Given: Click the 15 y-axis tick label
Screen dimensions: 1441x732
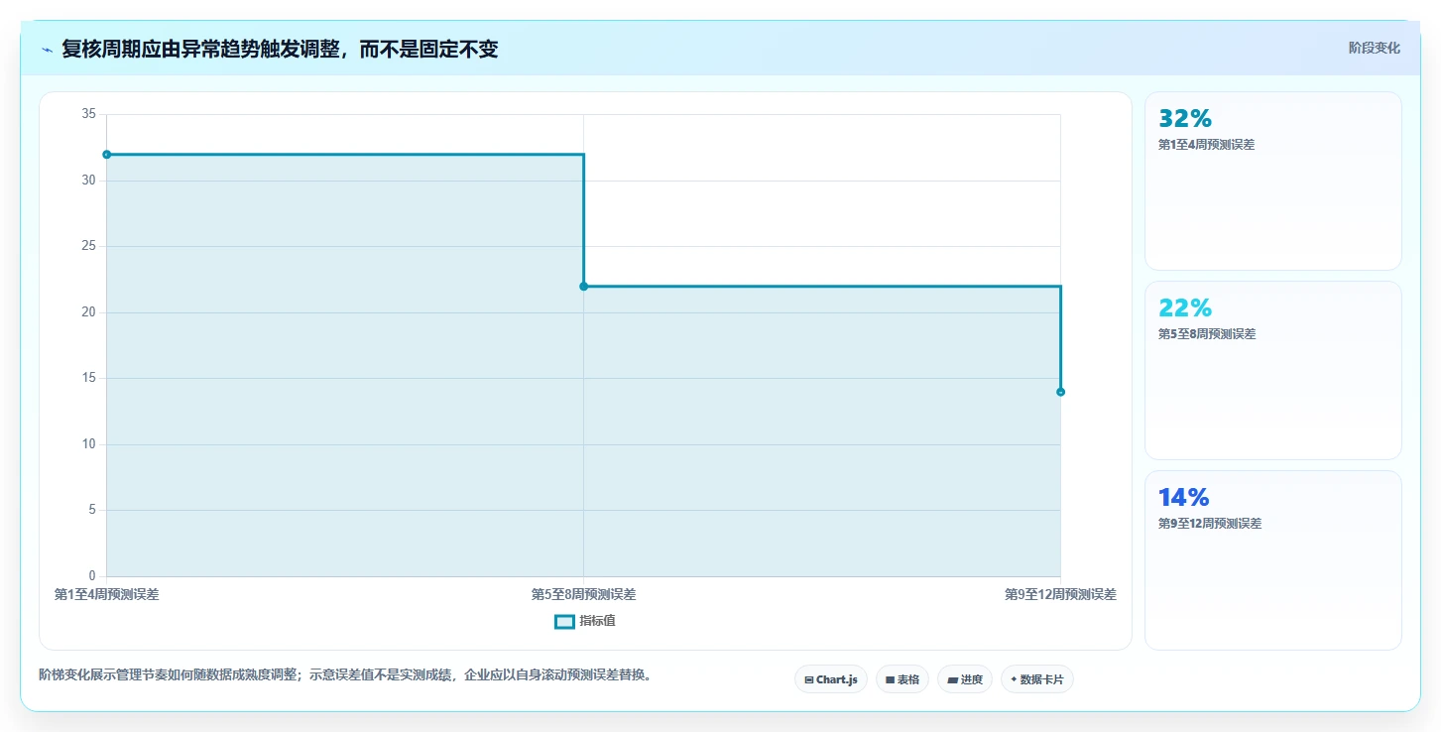Looking at the screenshot, I should (88, 378).
